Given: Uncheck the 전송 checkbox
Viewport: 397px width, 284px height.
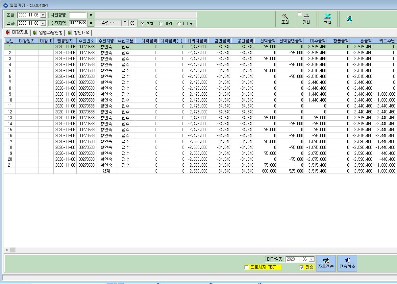Looking at the screenshot, I should point(302,267).
